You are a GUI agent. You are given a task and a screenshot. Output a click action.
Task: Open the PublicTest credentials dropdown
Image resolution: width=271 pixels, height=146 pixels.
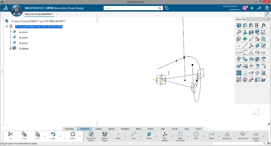235,10
